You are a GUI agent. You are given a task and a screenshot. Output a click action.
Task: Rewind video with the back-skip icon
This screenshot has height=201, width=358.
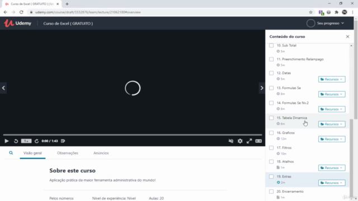16,141
